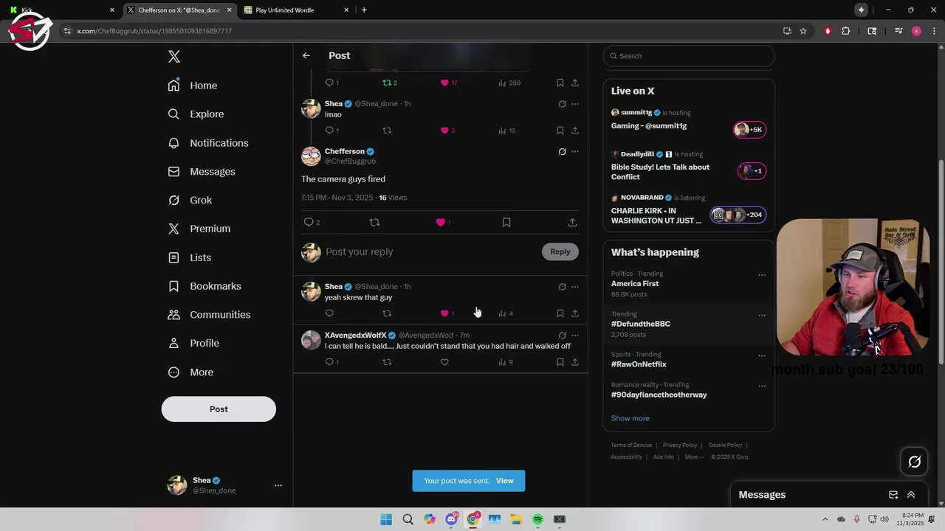Open Windows taskbar search
Image resolution: width=945 pixels, height=531 pixels.
408,520
